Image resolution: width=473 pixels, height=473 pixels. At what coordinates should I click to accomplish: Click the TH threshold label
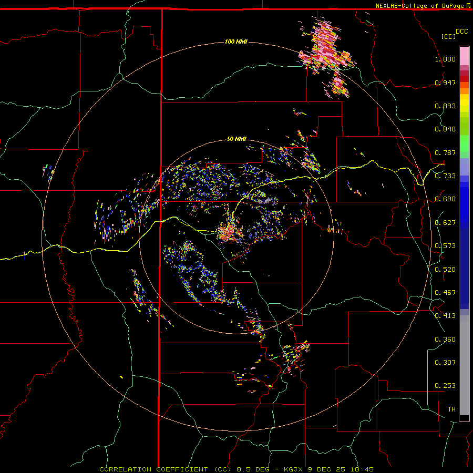(x=451, y=409)
